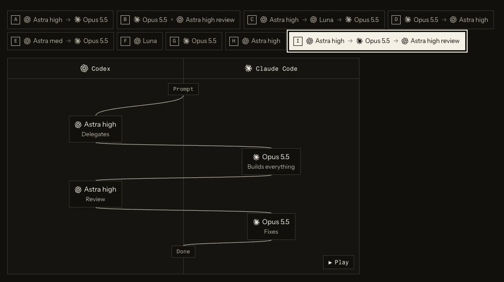Click the letter B badge icon
Viewport: 504px width, 282px height.
(x=125, y=20)
